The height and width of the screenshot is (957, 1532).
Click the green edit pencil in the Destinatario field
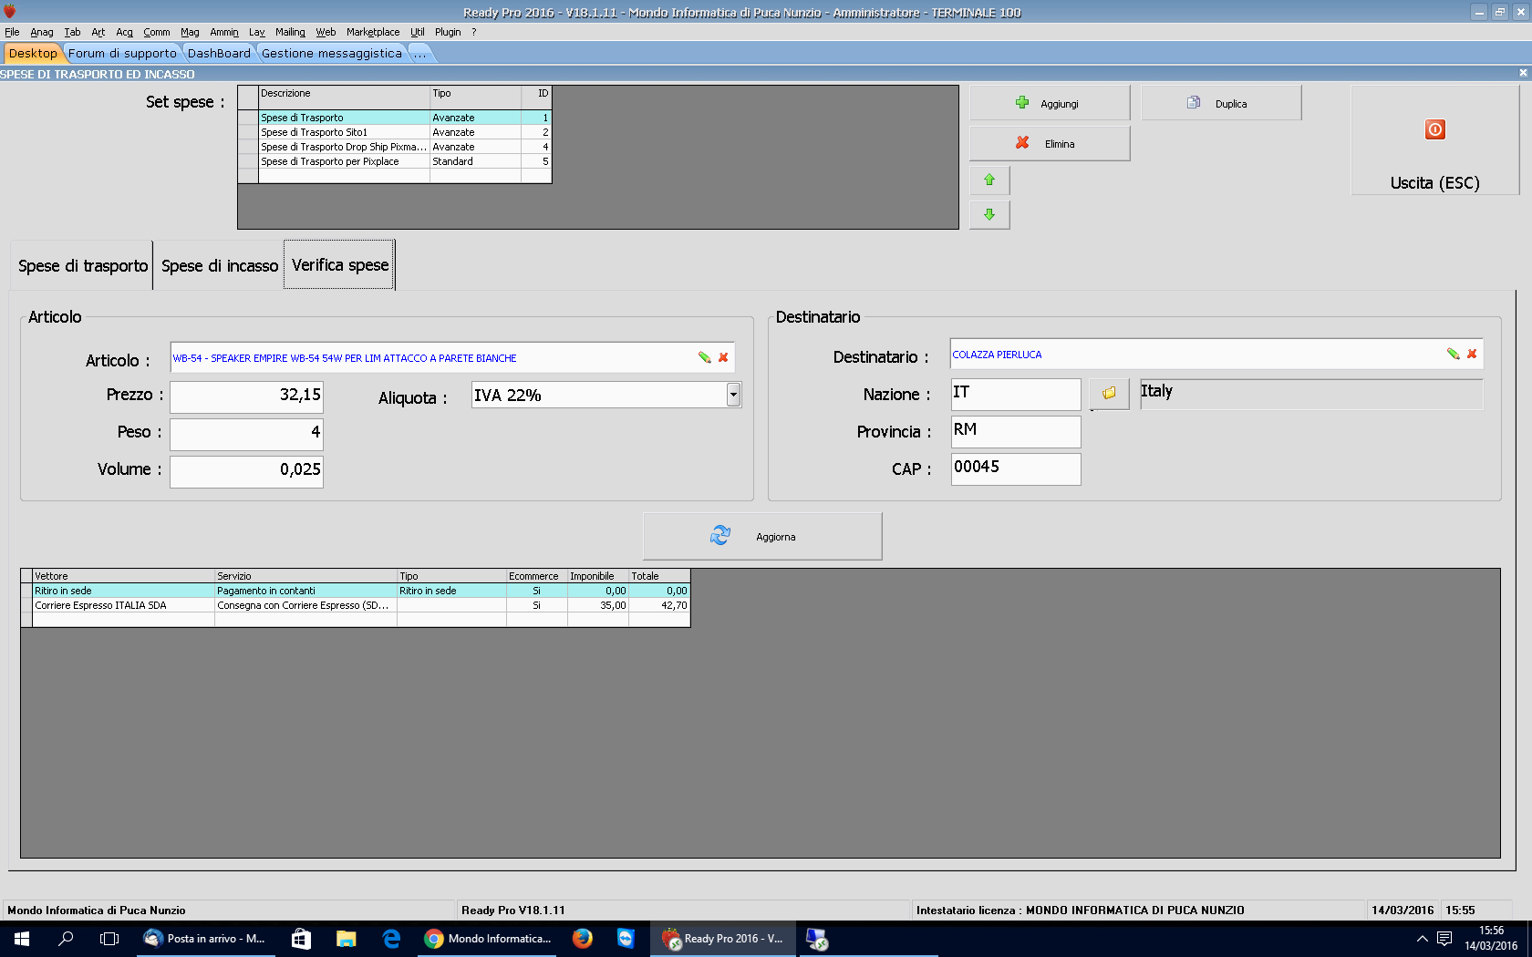(1454, 354)
